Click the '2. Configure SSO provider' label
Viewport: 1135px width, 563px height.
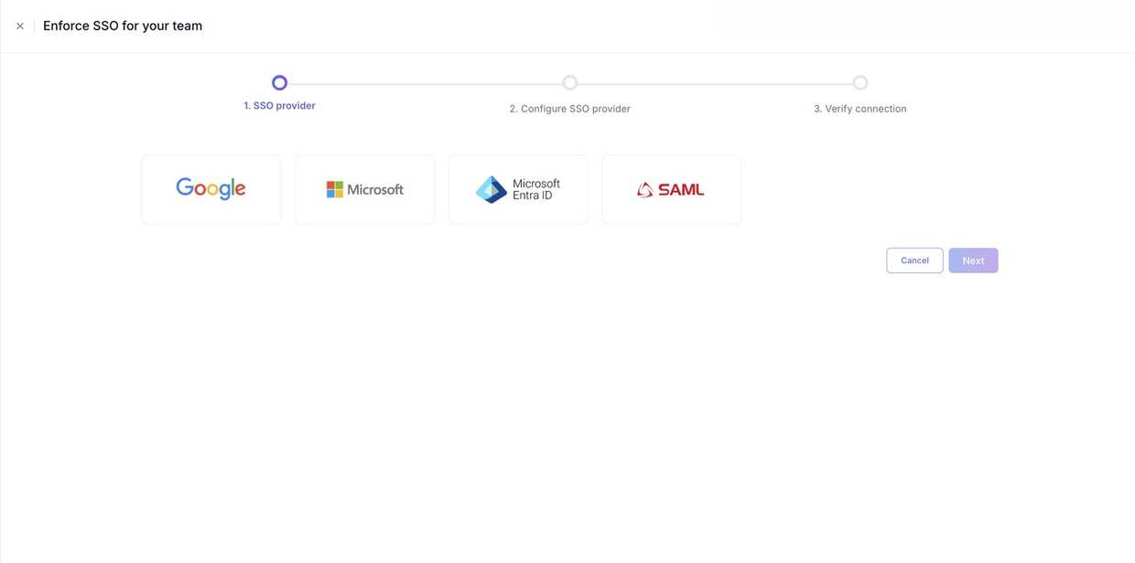[570, 109]
